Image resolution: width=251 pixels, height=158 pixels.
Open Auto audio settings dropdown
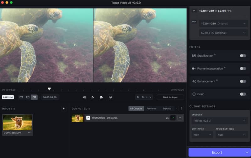[232, 135]
